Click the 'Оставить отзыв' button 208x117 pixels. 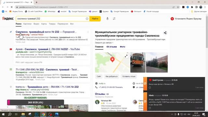click(129, 76)
